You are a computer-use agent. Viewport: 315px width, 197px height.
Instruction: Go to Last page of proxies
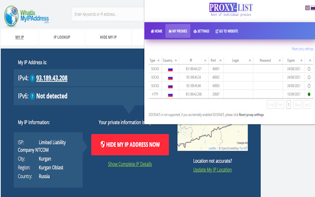pyautogui.click(x=307, y=105)
